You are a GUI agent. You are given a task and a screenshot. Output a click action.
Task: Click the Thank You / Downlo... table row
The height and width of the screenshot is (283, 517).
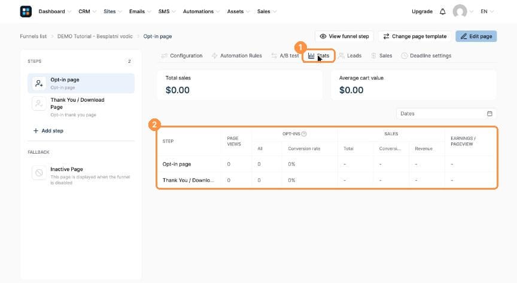[327, 180]
